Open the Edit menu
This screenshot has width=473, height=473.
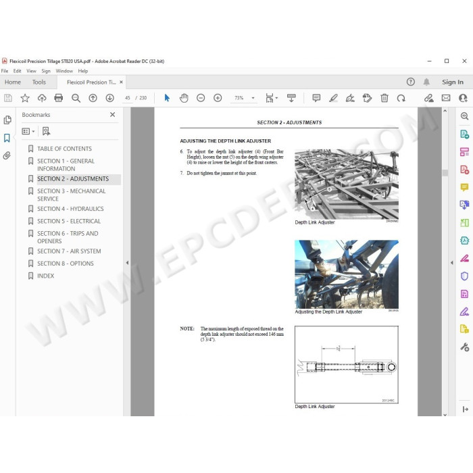click(17, 71)
